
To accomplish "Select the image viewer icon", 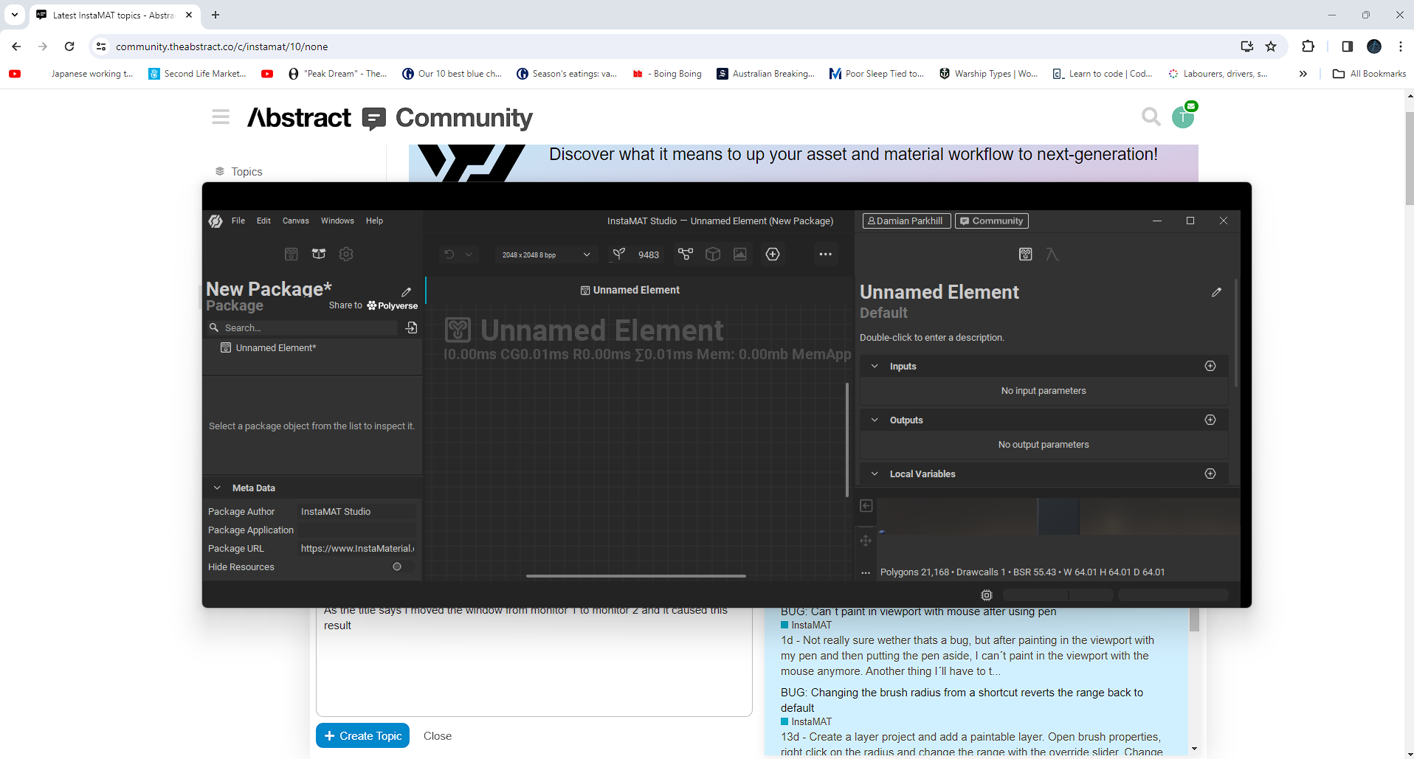I will pos(740,254).
